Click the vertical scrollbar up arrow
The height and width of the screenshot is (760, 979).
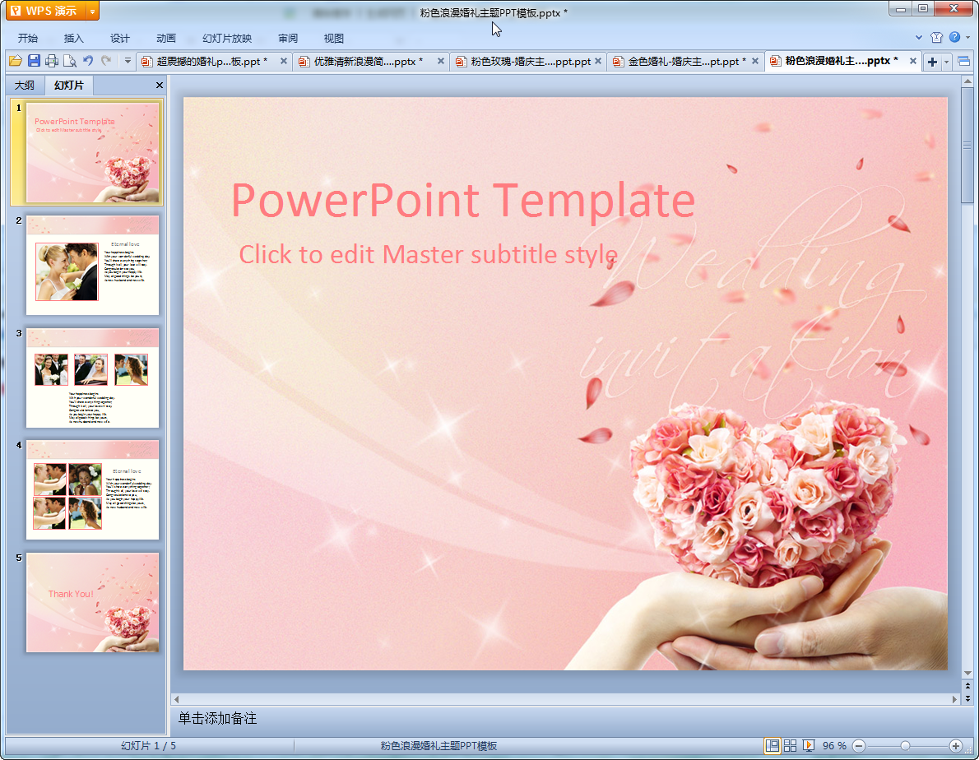[x=967, y=81]
